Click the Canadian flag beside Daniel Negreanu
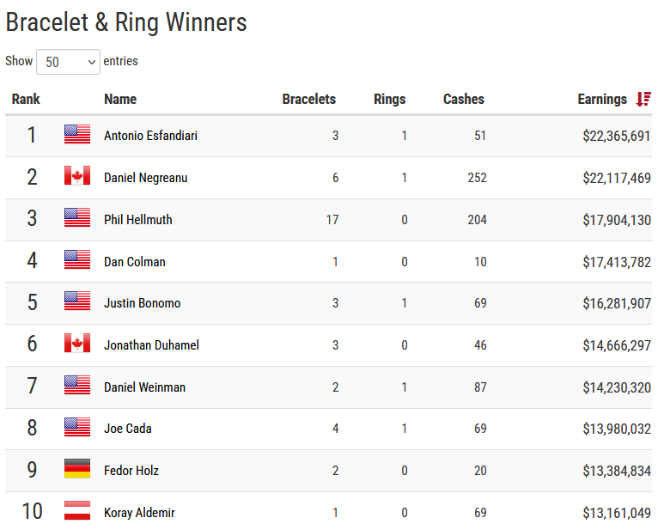 [77, 176]
